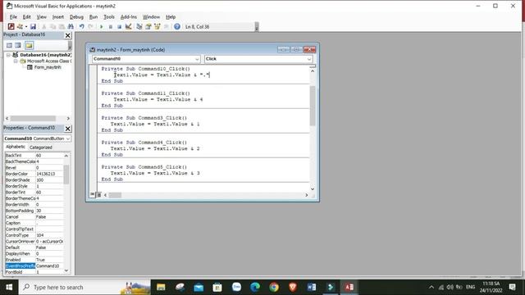Click the Text1.Value & 4 code line

click(158, 99)
